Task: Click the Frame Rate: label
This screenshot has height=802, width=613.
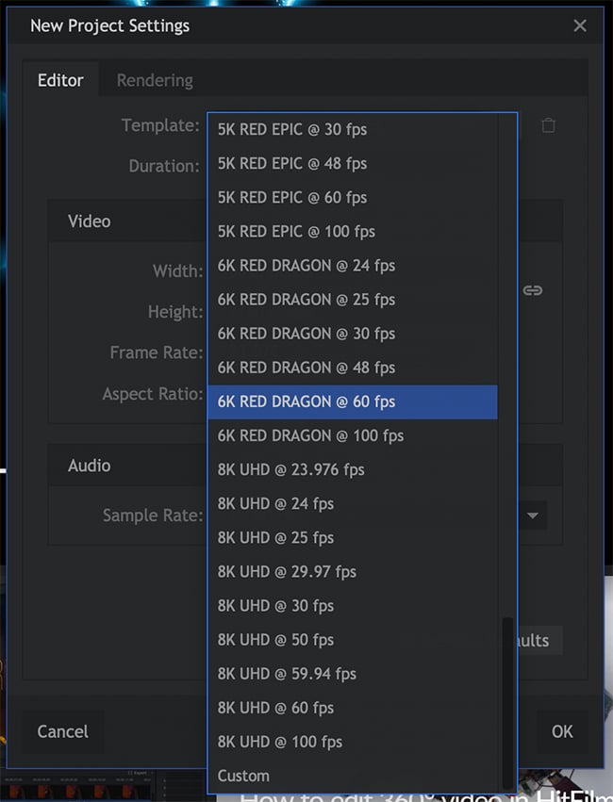Action: click(156, 352)
